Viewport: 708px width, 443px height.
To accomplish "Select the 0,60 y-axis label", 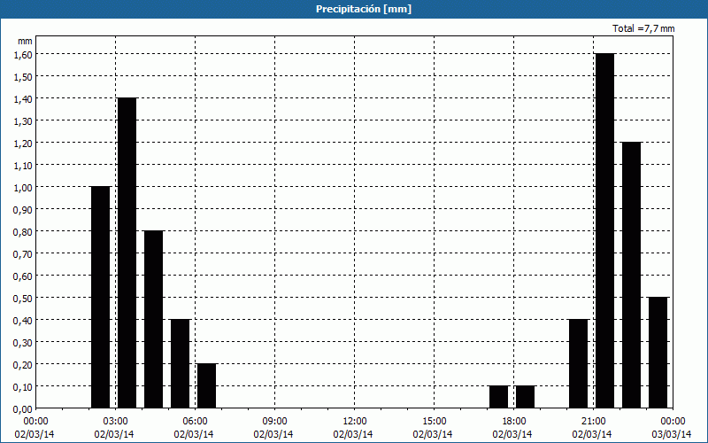I will [23, 276].
